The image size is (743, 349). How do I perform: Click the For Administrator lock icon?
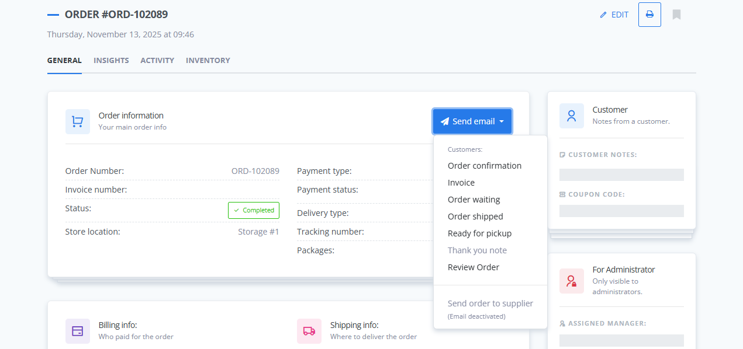(x=571, y=281)
